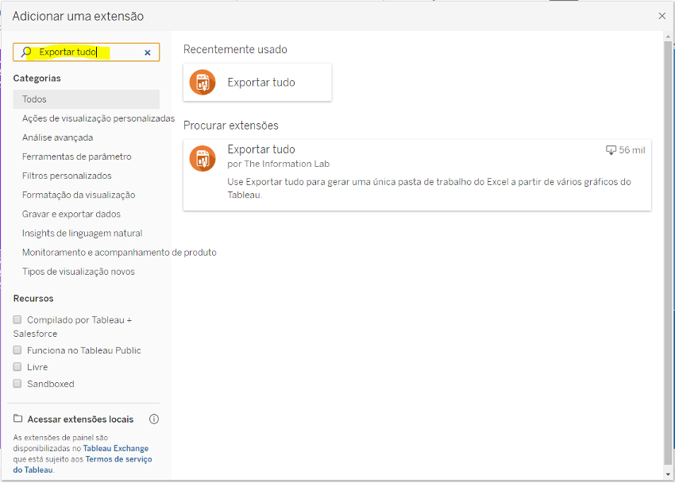Click the '56 mil' download count

[632, 150]
